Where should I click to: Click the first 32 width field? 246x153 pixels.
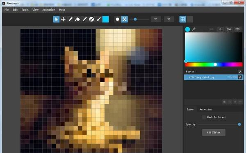point(155,19)
